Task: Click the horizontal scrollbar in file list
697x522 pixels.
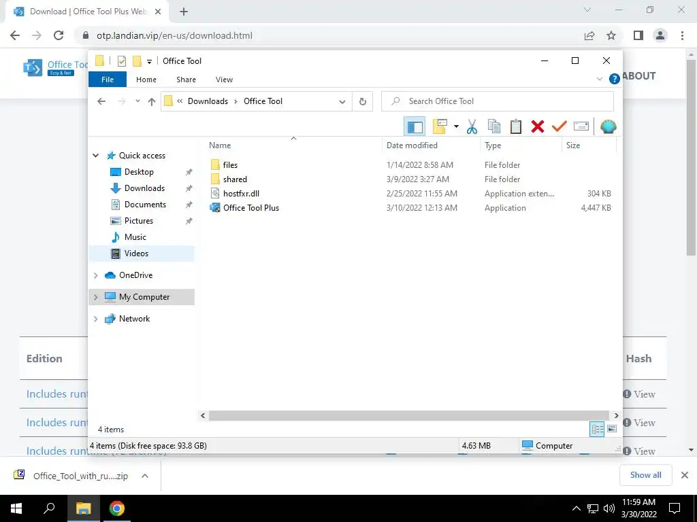Action: point(408,415)
